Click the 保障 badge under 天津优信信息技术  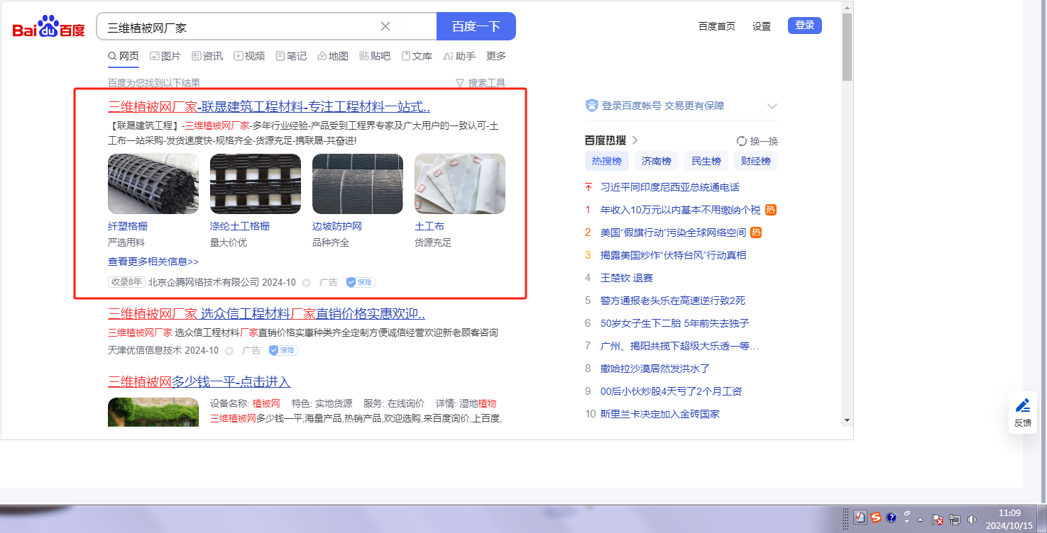pos(283,350)
